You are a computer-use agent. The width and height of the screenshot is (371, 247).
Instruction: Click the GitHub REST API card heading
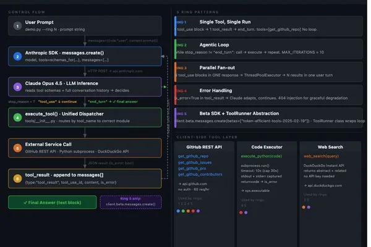point(204,147)
